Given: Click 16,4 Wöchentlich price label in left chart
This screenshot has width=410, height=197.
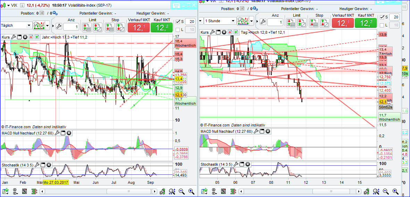Looking at the screenshot, I should point(185,43).
